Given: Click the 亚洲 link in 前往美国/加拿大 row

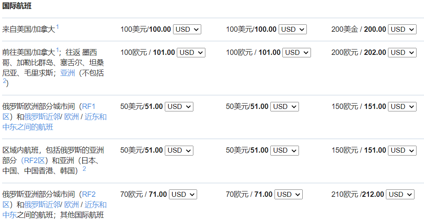Looking at the screenshot, I should pos(67,73).
